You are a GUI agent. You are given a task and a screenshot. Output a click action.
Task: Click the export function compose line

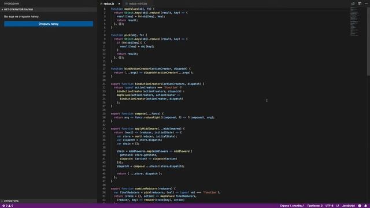pos(137,114)
